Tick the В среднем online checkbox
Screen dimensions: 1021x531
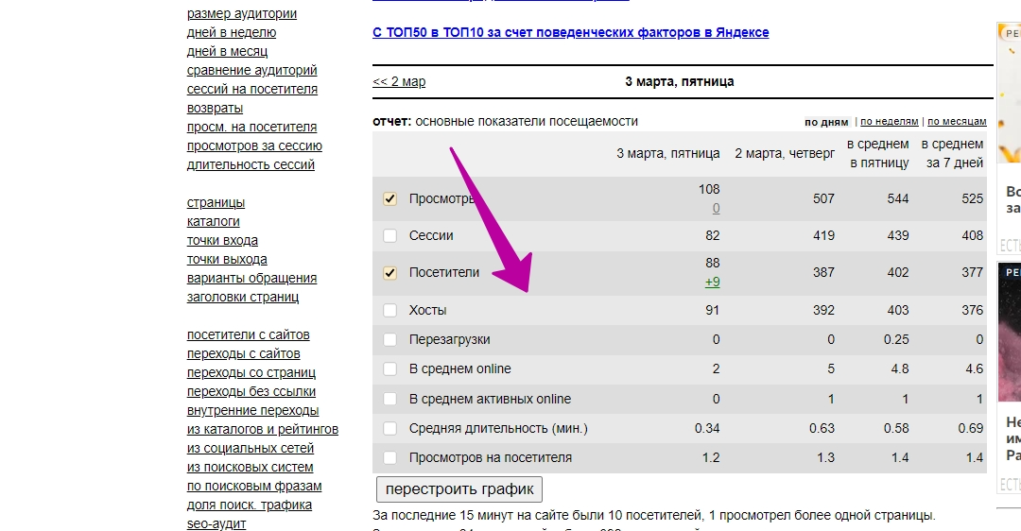(390, 369)
